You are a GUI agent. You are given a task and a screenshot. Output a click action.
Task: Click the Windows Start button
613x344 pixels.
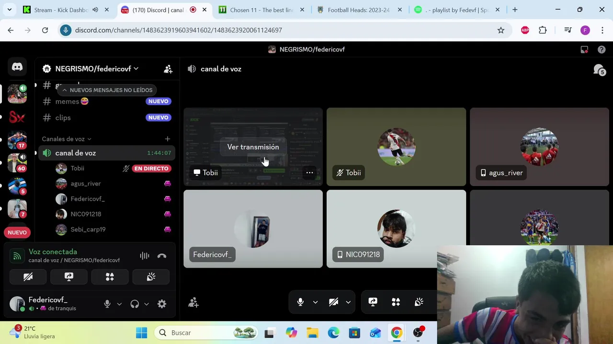pos(141,333)
